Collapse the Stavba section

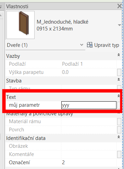coord(119,79)
